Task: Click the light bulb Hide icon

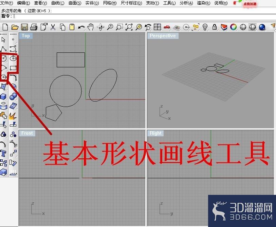Action: [205, 27]
